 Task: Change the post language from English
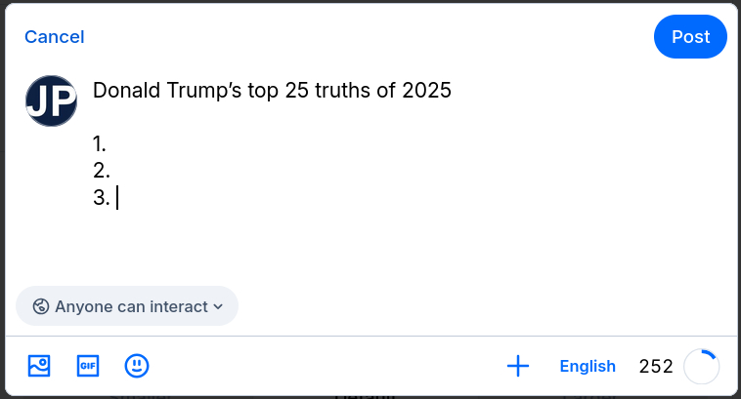pyautogui.click(x=588, y=367)
